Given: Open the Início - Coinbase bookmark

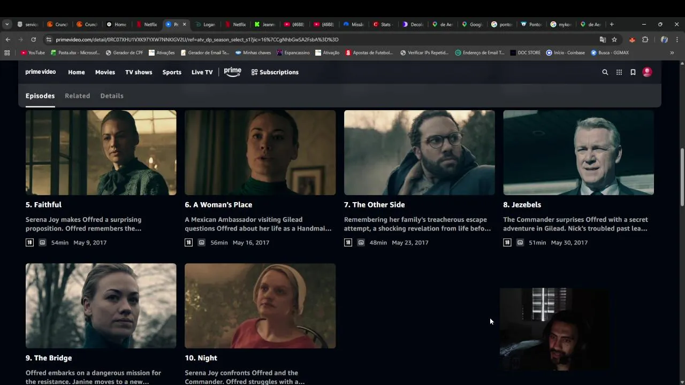Looking at the screenshot, I should pos(565,53).
